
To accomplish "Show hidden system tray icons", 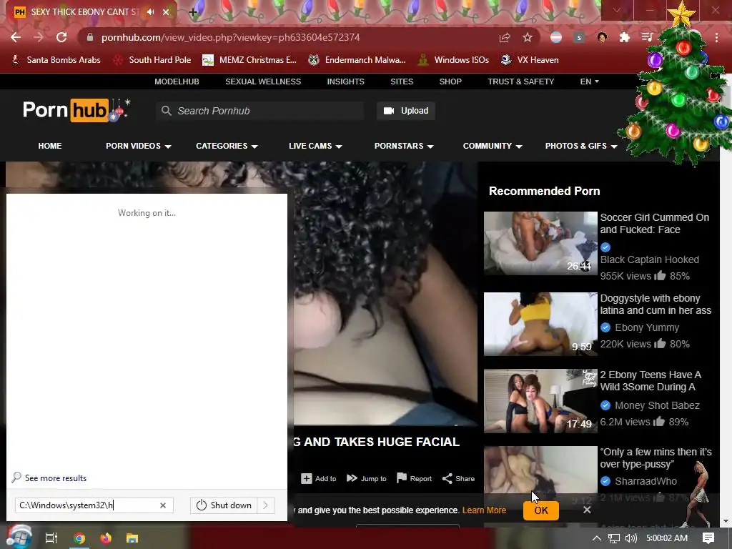I will tap(597, 538).
